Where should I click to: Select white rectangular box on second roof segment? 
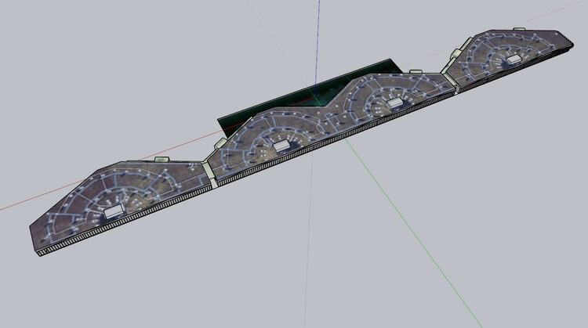pyautogui.click(x=281, y=146)
